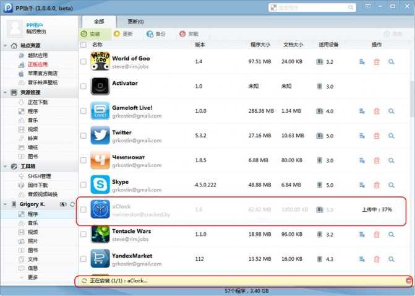Collapse the Grigory K. device tree
This screenshot has height=296, width=415.
click(6, 204)
